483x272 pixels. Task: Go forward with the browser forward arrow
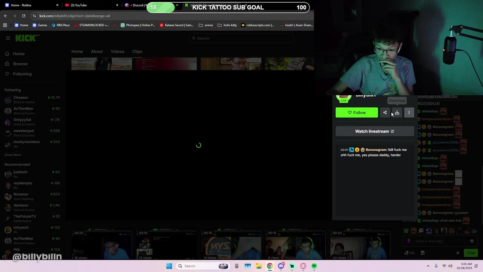pos(14,16)
